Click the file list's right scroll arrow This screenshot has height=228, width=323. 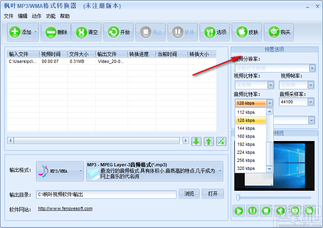pos(186,141)
